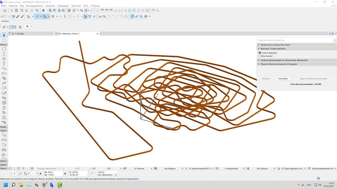Open Windows taskbar search
337x189 pixels.
13,185
